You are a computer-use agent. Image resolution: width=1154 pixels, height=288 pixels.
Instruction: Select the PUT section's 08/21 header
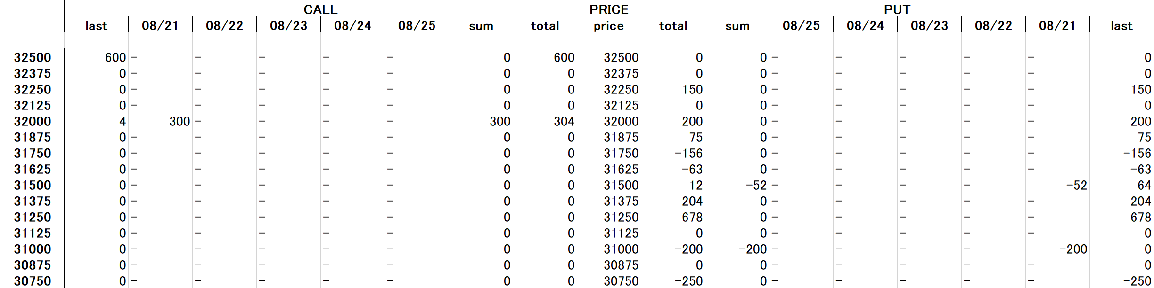(x=1057, y=25)
